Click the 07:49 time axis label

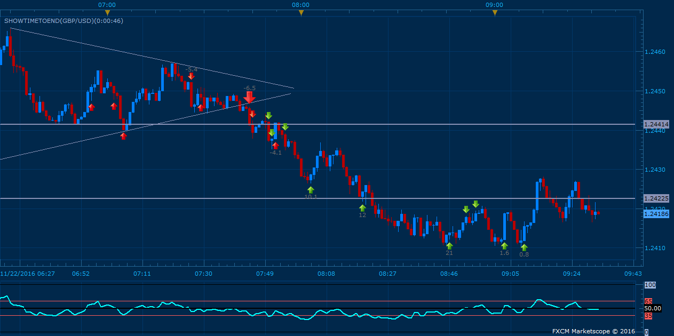coord(265,274)
